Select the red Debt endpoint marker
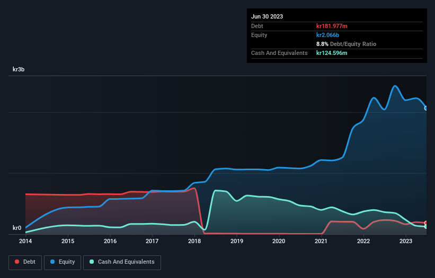Viewport: 435px width, 278px height. 426,223
